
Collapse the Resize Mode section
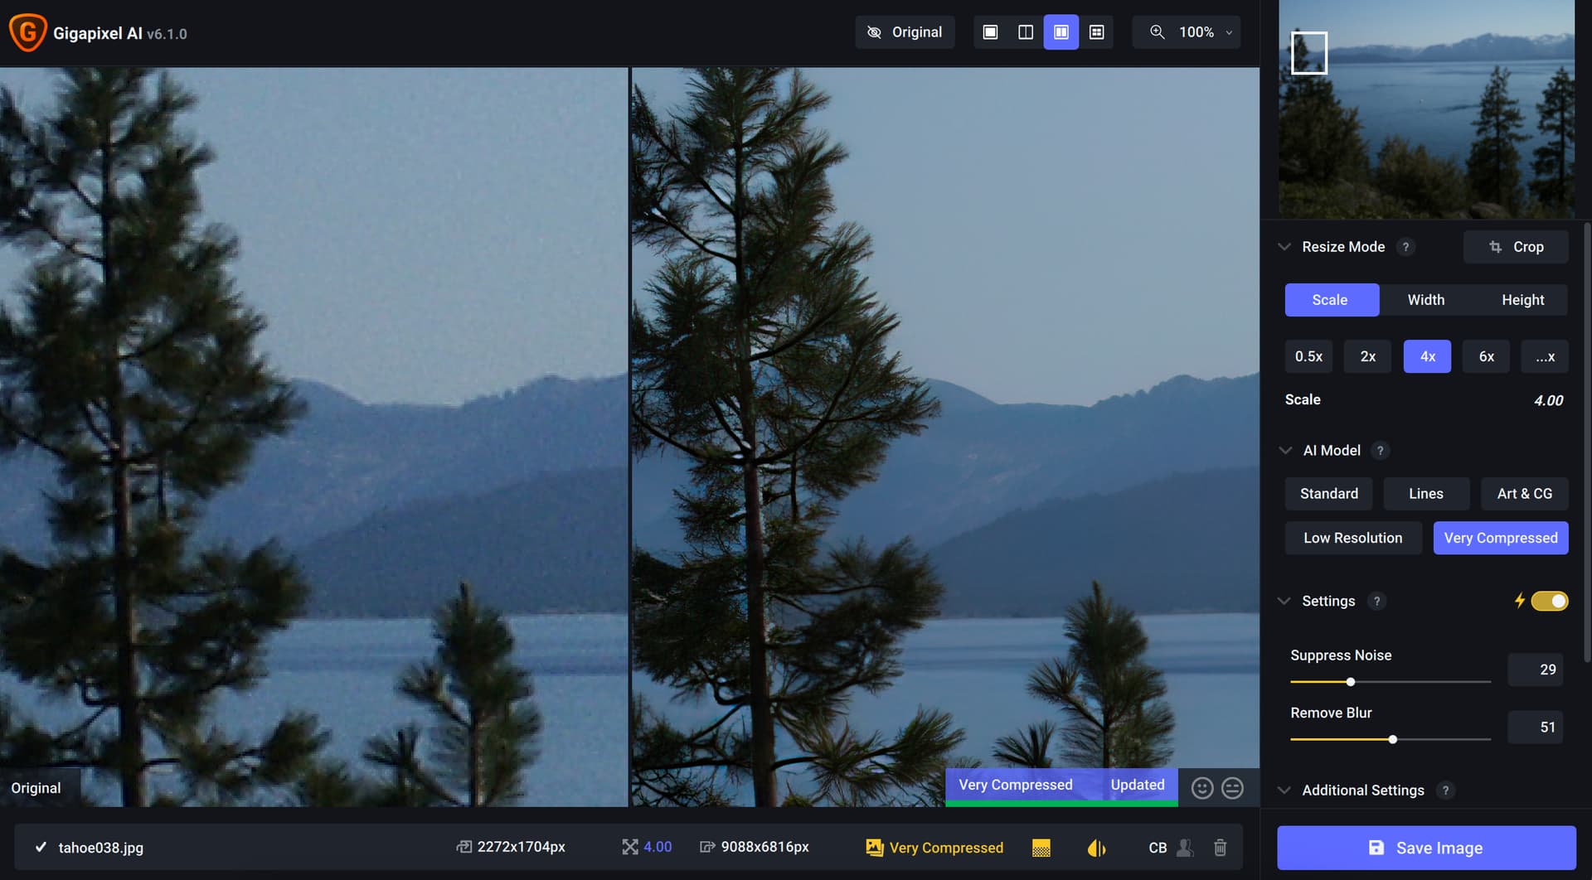point(1284,247)
